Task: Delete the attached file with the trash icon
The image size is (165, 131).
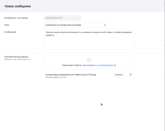Action: (x=130, y=75)
